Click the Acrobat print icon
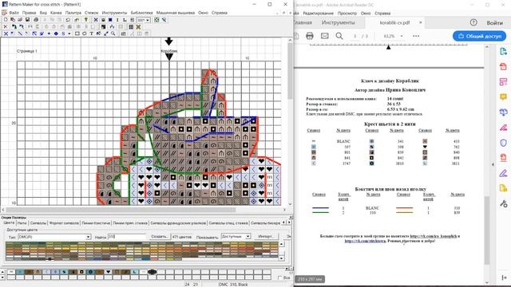 coord(310,36)
